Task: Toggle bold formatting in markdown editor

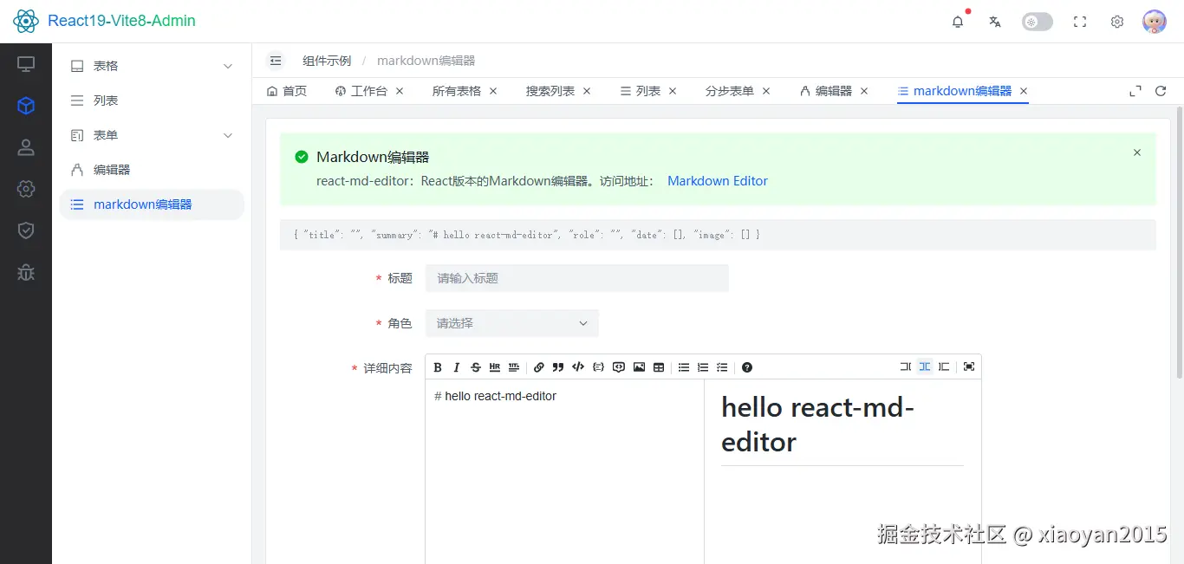Action: tap(438, 367)
